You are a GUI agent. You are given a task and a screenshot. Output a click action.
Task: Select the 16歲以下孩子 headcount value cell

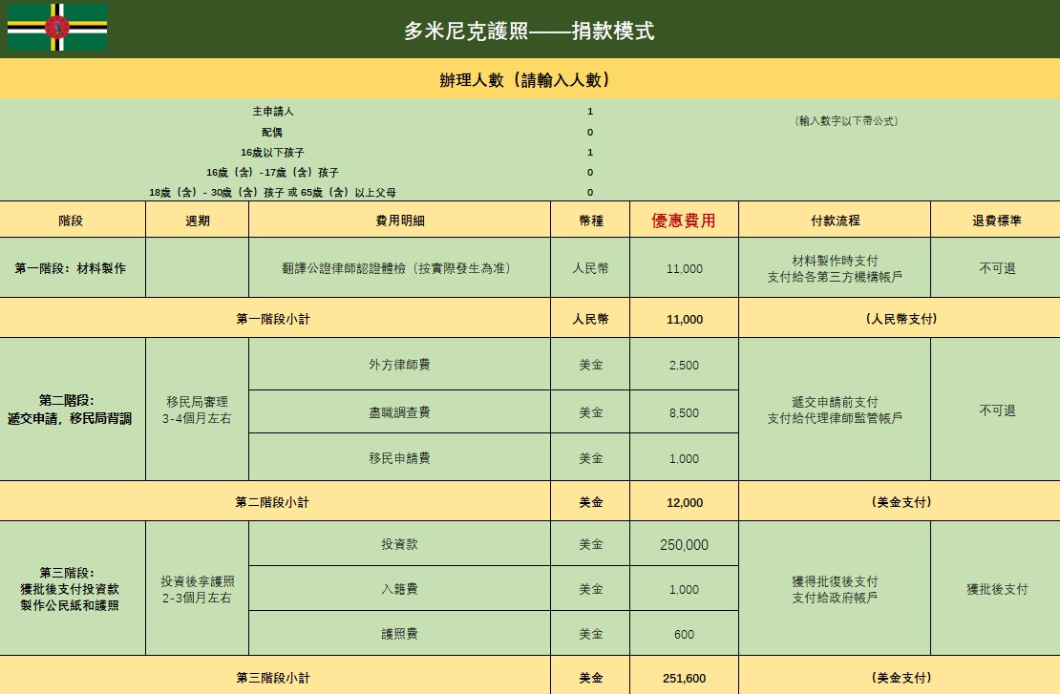click(590, 153)
